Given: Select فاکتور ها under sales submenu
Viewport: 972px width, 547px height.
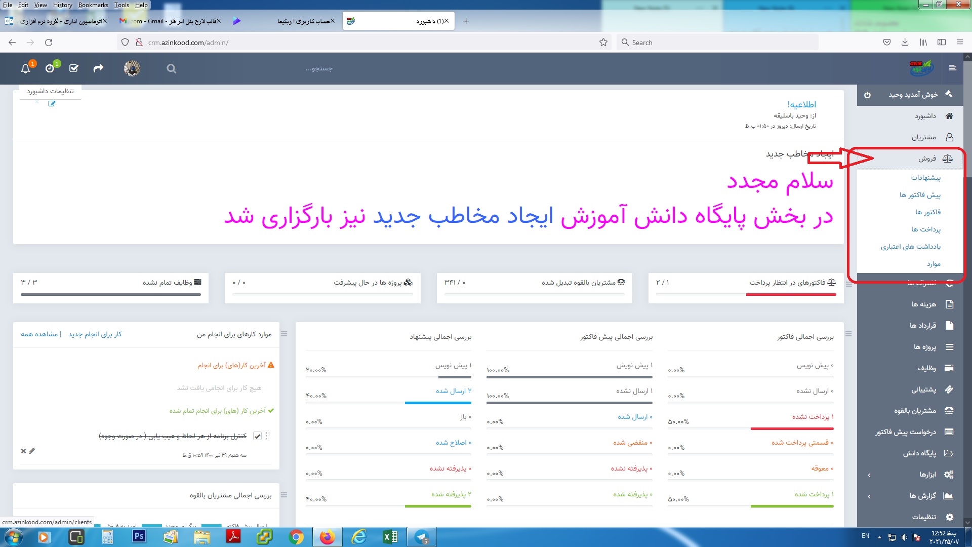Looking at the screenshot, I should coord(927,212).
